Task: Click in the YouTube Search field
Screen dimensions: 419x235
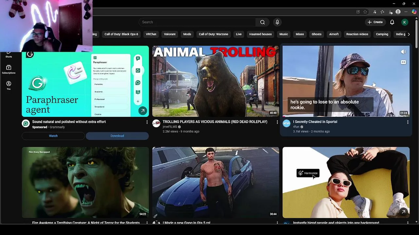Action: (x=197, y=22)
